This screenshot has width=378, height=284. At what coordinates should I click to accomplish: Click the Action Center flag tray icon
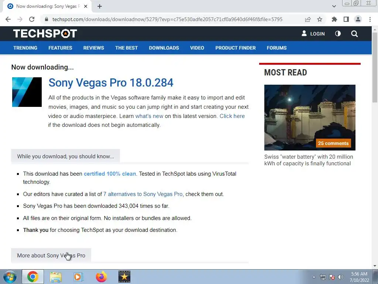pyautogui.click(x=332, y=277)
